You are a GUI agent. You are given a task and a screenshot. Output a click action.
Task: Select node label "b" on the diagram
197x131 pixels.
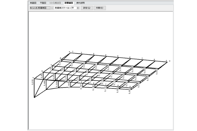pos(42,71)
